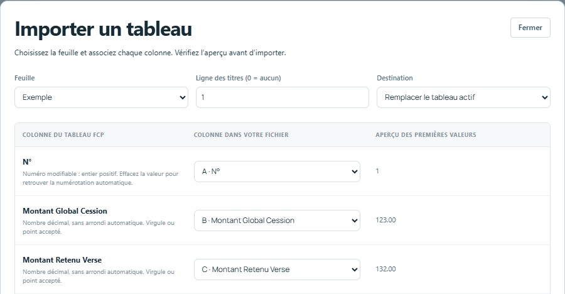The width and height of the screenshot is (565, 294).
Task: Focus the Ligne des titres input field
Action: (282, 97)
